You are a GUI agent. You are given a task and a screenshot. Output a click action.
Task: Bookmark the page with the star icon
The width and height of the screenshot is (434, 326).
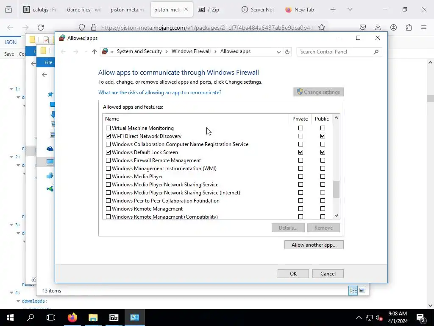click(321, 28)
